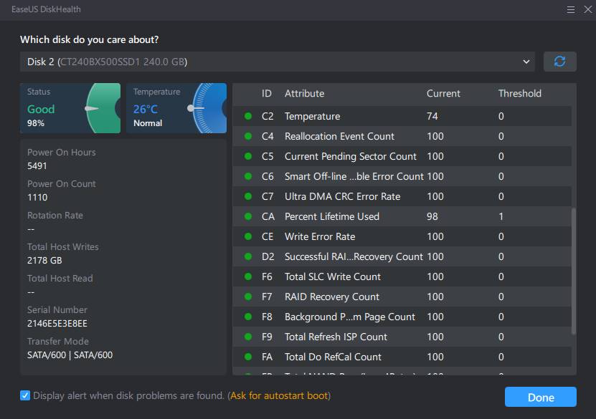Click the Total Host Read label
Screen dimensions: 596x419
pos(60,278)
